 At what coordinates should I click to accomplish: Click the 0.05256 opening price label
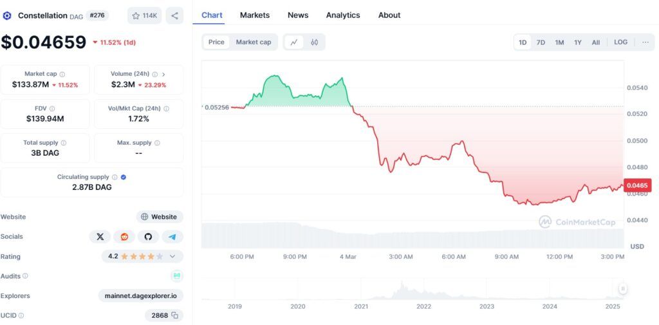point(216,107)
